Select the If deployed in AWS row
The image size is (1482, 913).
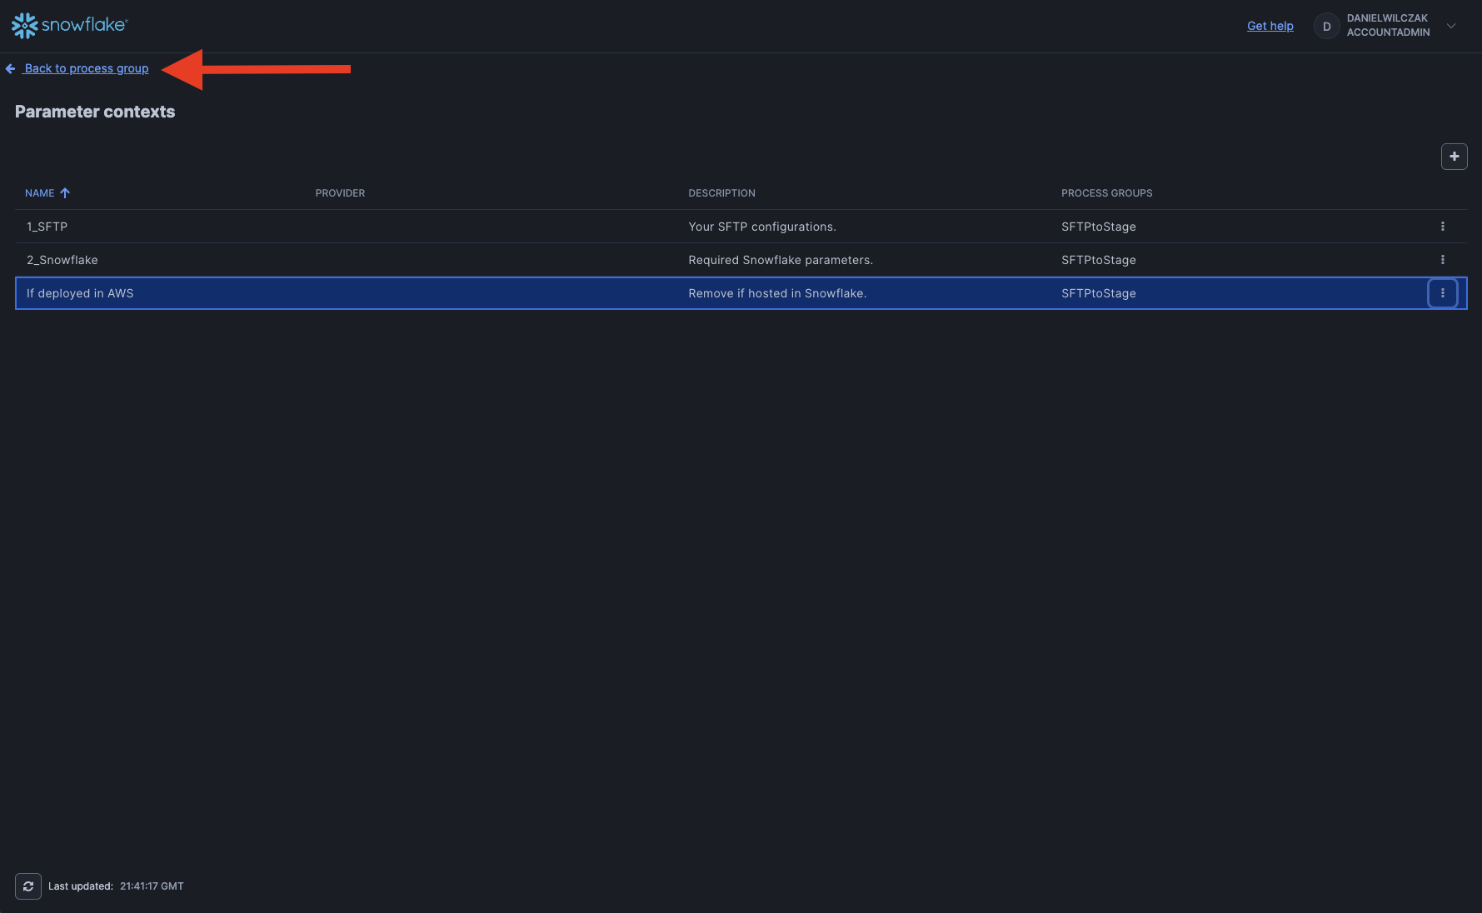80,293
